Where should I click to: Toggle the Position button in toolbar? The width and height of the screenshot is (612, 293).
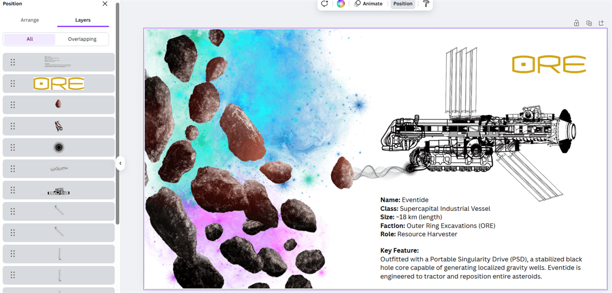tap(403, 4)
